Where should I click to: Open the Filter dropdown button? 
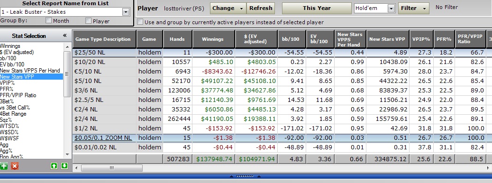(x=413, y=8)
